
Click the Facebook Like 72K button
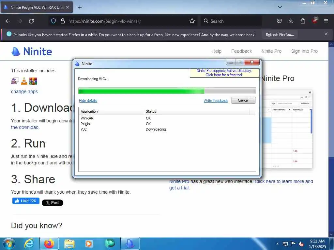pyautogui.click(x=26, y=201)
